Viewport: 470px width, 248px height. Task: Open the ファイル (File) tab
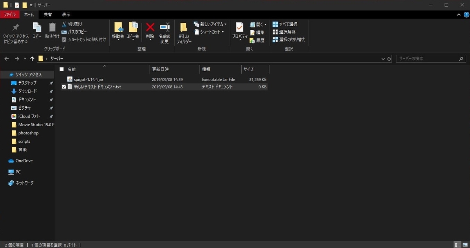click(x=9, y=14)
